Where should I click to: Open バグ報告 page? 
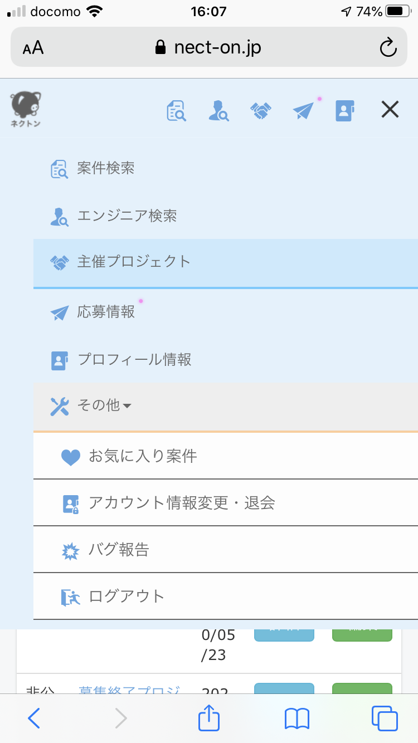click(226, 550)
